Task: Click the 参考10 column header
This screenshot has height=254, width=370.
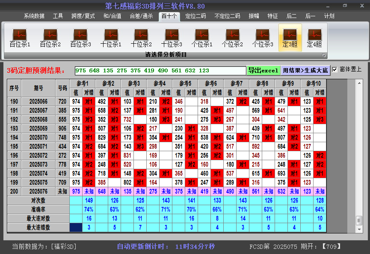Action: [x=314, y=84]
